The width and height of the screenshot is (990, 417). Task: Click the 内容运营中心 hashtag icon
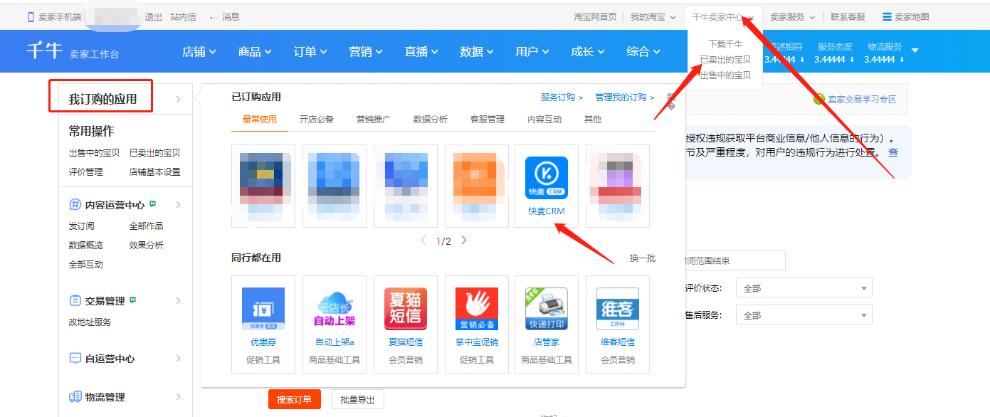(75, 205)
